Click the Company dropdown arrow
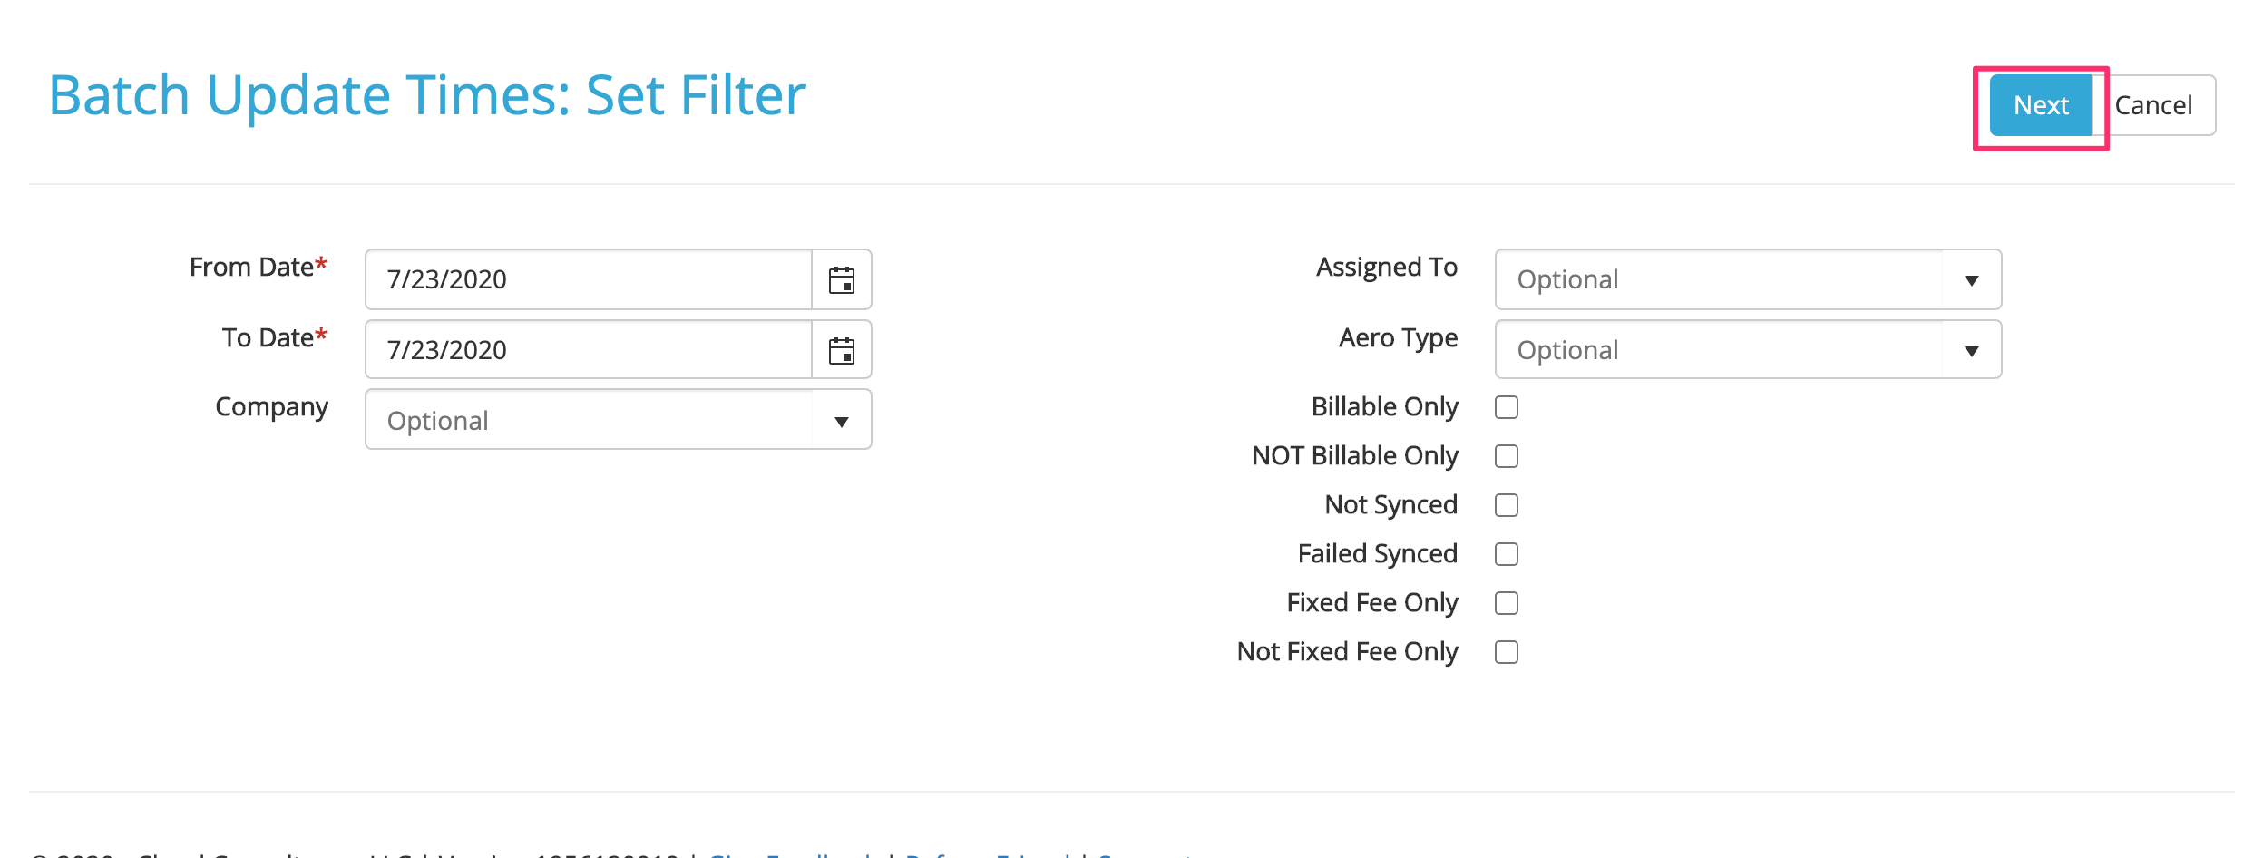 [x=842, y=421]
